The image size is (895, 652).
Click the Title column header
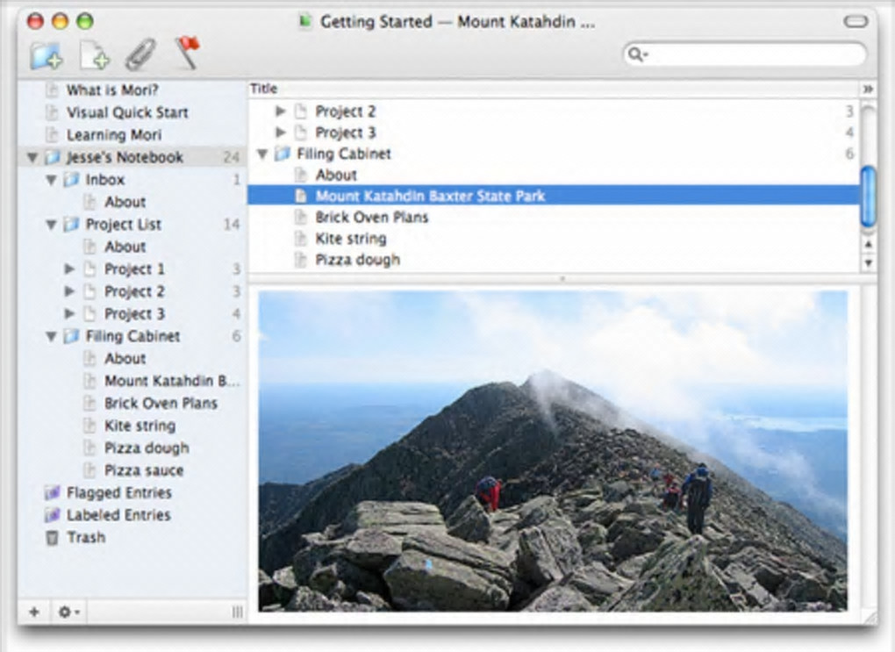[x=554, y=89]
